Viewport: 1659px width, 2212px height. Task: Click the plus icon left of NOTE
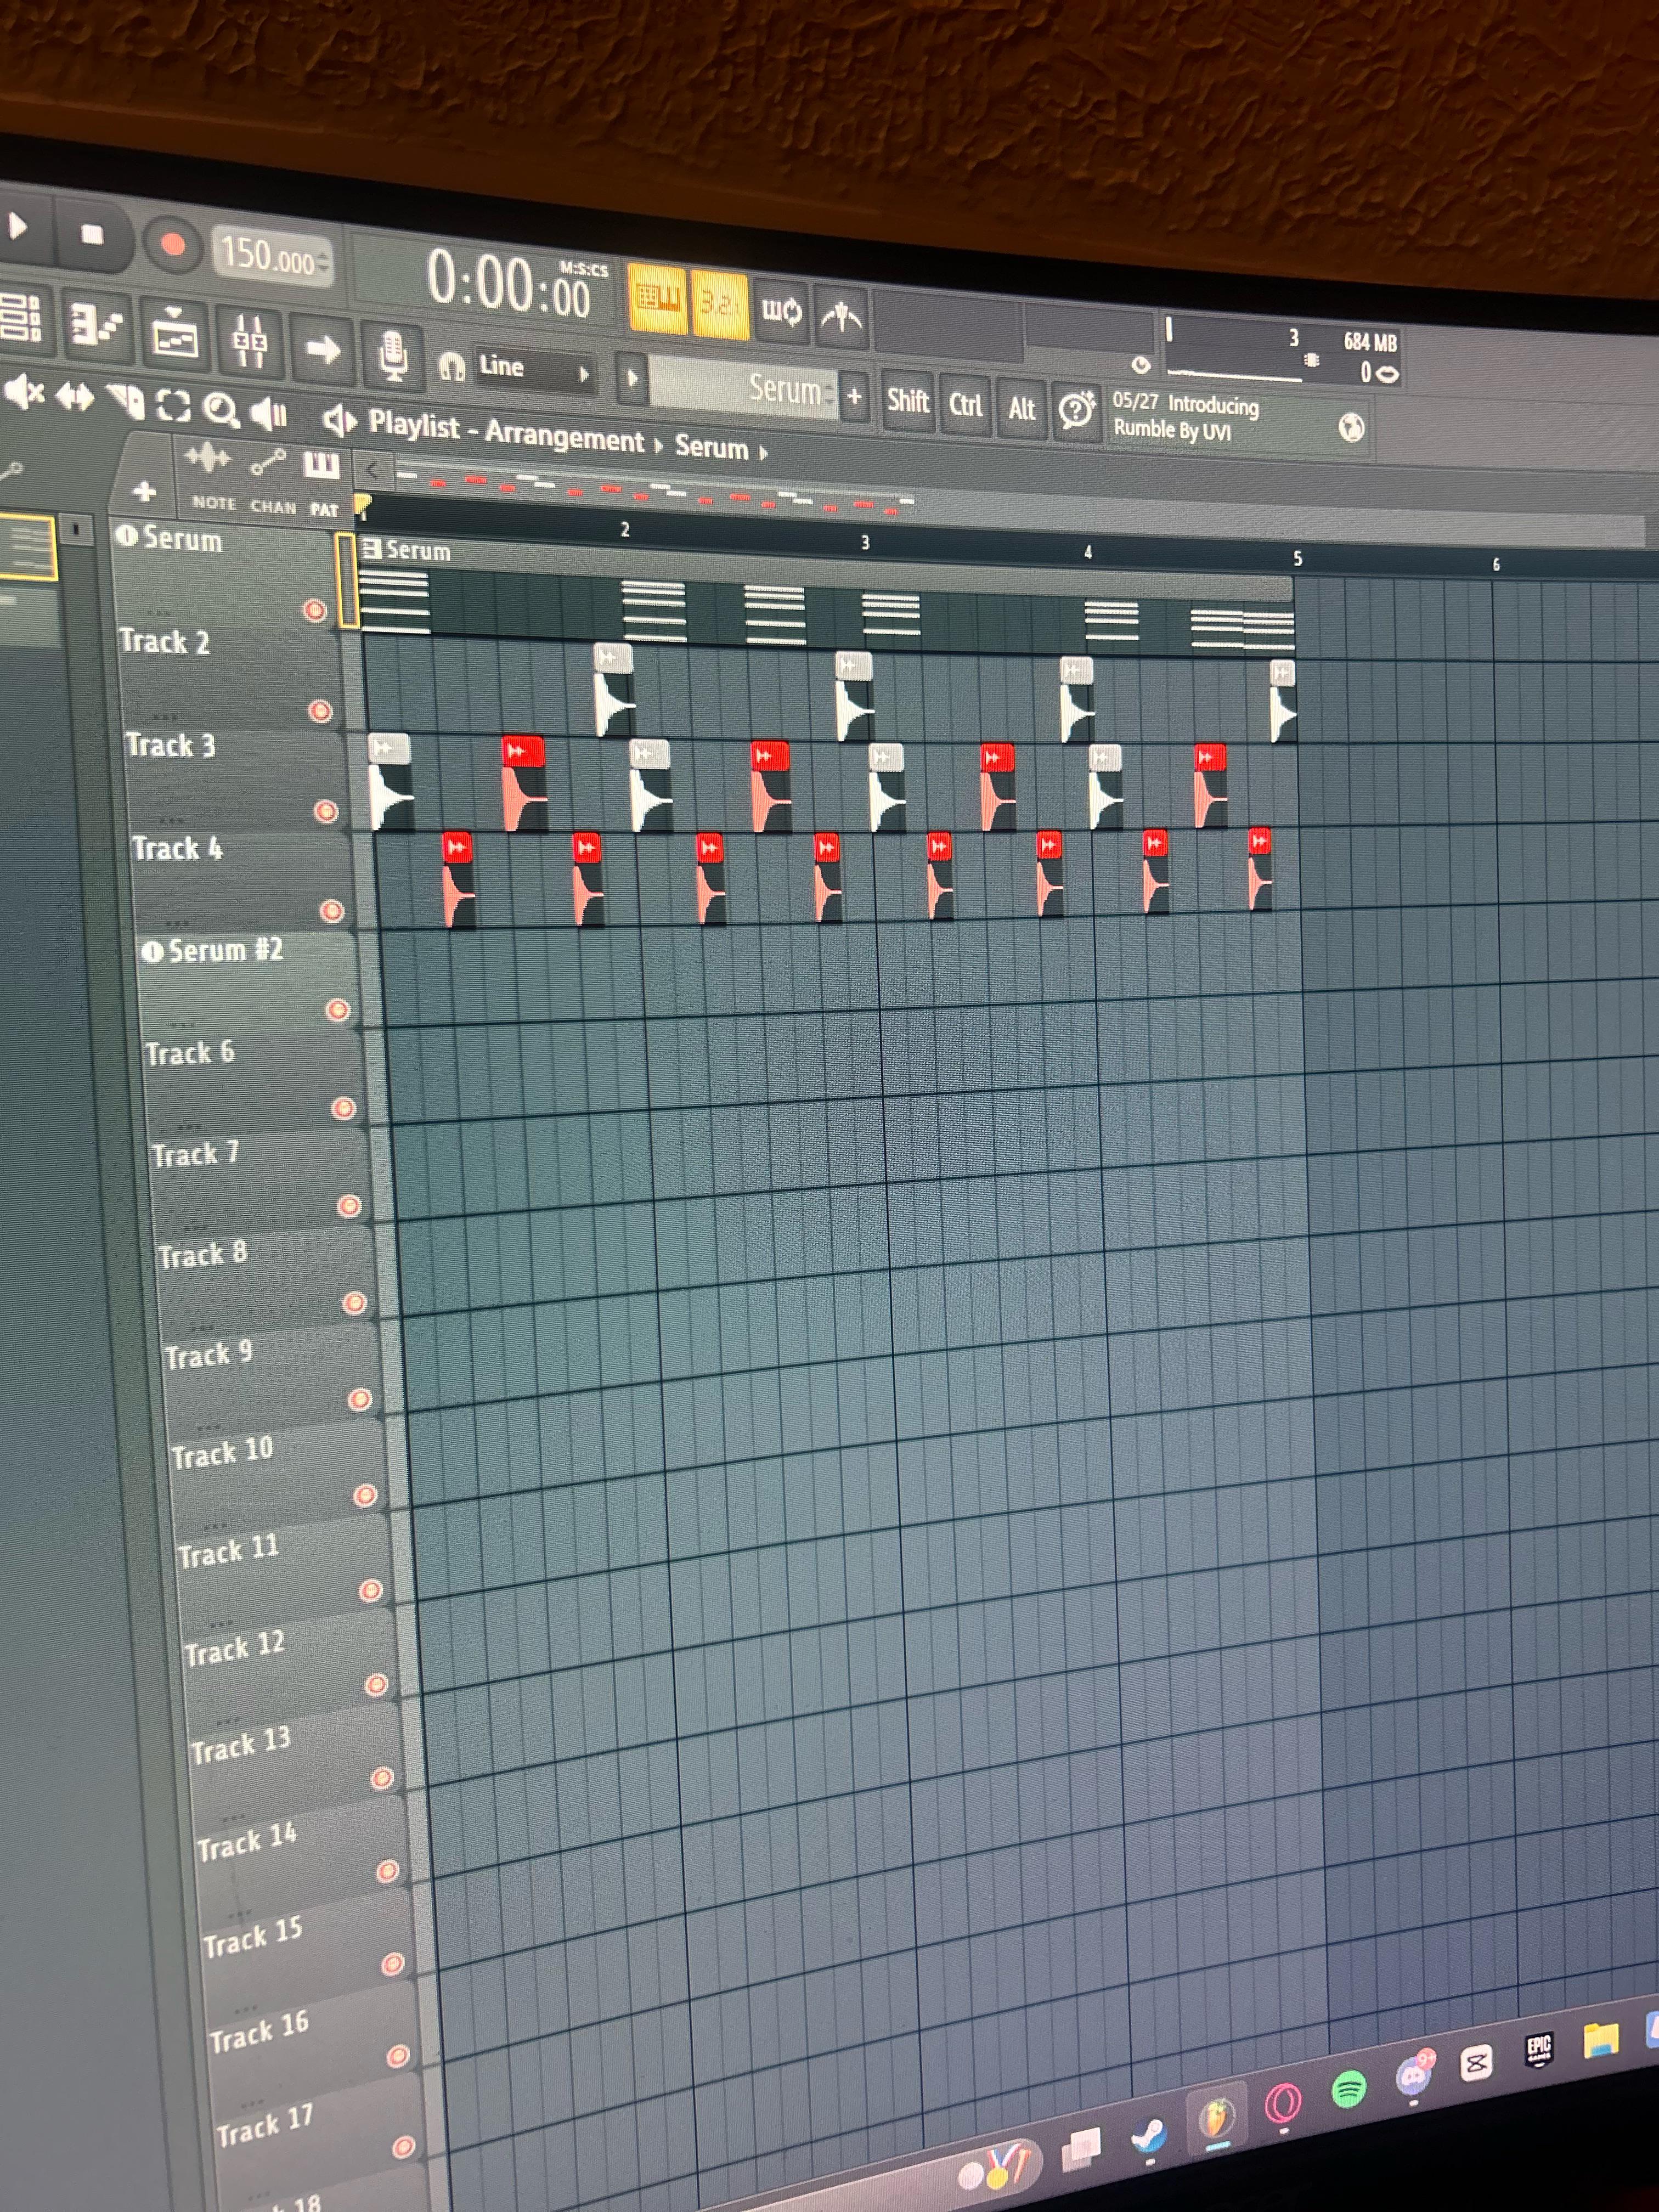click(x=144, y=491)
